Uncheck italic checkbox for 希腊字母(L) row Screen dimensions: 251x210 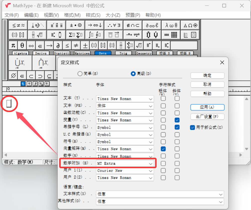[x=177, y=127]
